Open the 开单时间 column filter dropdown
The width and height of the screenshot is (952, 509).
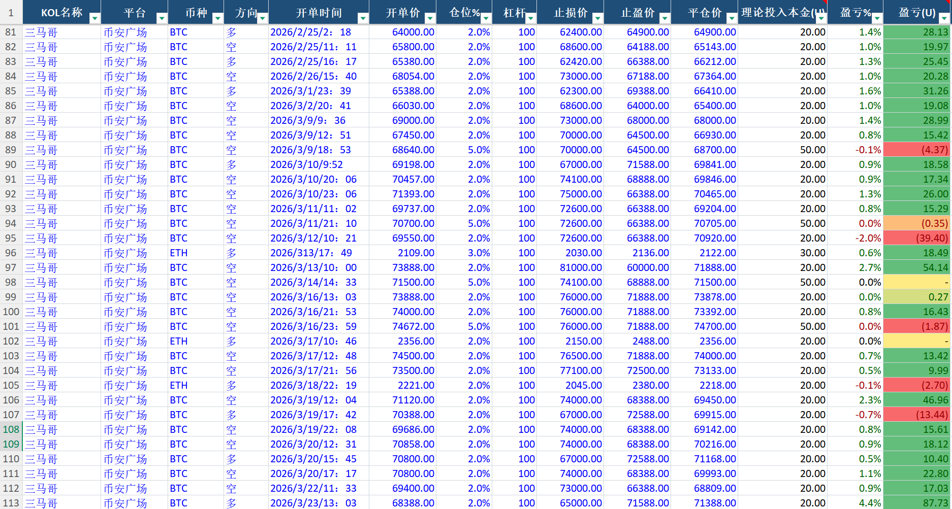[x=363, y=18]
